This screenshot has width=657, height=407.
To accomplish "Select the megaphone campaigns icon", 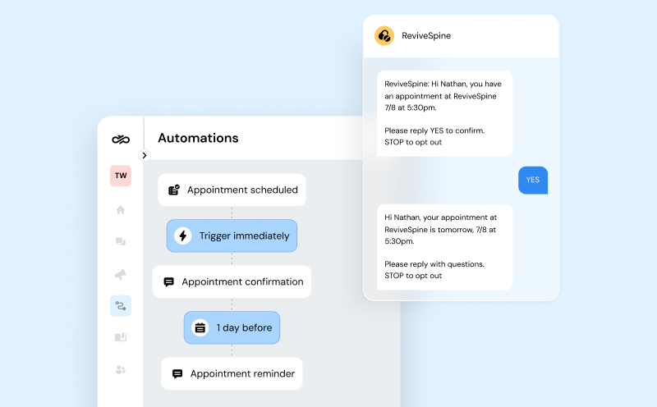I will pyautogui.click(x=121, y=274).
